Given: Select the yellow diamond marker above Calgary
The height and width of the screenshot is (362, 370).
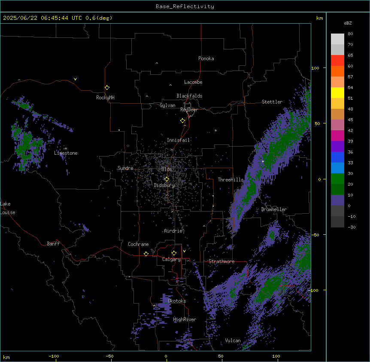Looking at the screenshot, I should 174,253.
